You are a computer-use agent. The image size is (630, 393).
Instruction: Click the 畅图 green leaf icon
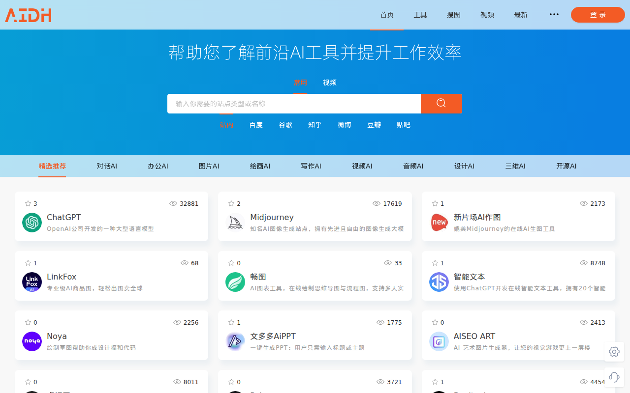(x=235, y=282)
